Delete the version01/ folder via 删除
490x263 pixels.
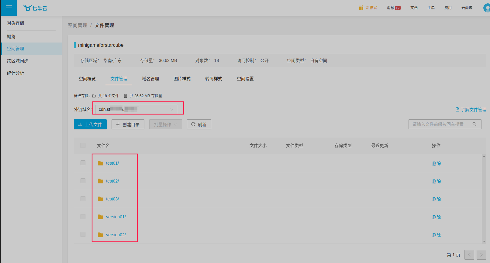click(x=437, y=217)
